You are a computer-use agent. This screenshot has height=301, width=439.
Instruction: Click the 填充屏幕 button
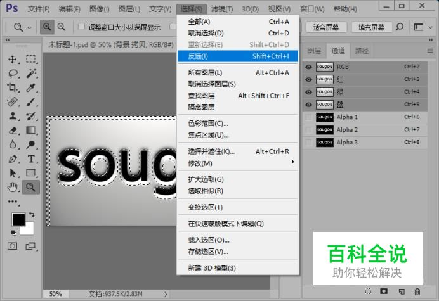(x=372, y=27)
